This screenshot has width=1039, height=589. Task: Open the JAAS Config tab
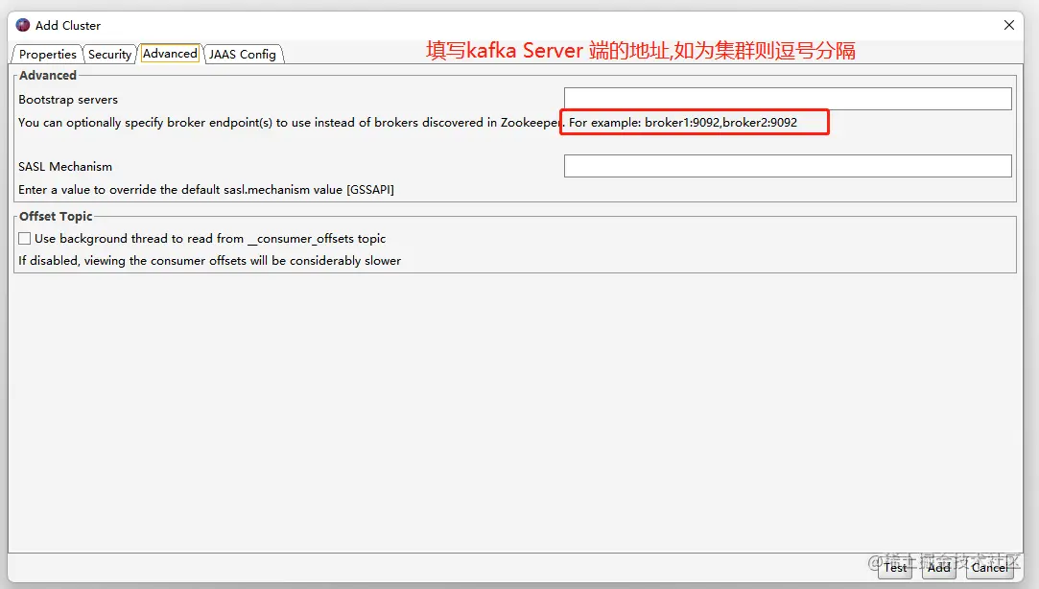243,55
